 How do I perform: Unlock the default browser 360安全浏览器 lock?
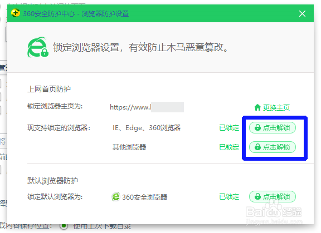pyautogui.click(x=273, y=197)
